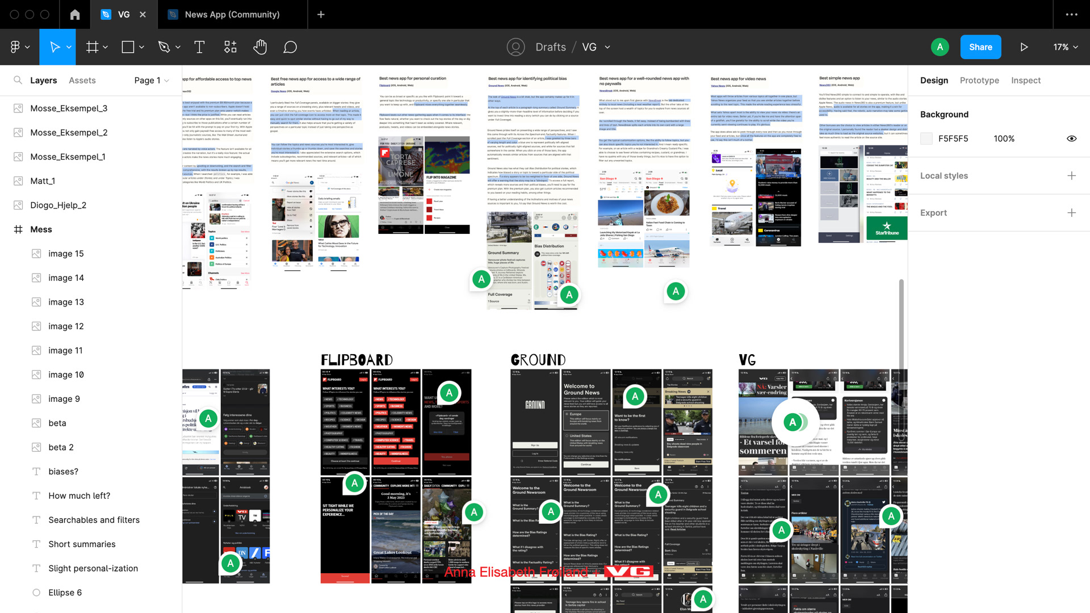1090x613 pixels.
Task: Switch to News App (Community) tab
Action: click(x=232, y=15)
